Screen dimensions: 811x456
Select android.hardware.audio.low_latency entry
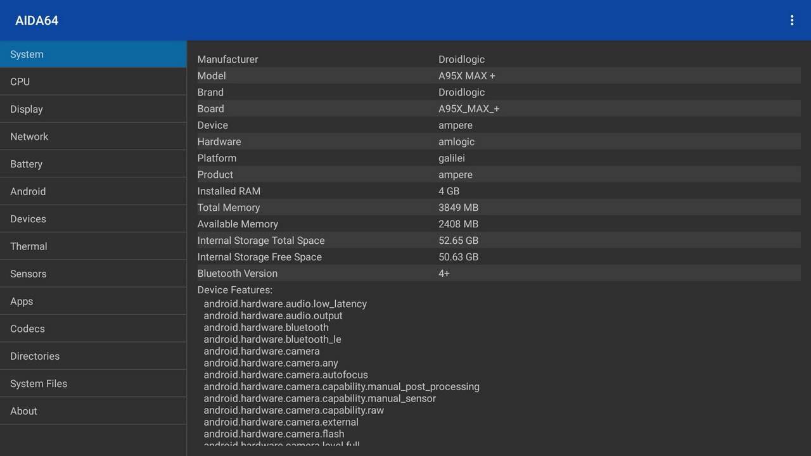pyautogui.click(x=285, y=304)
